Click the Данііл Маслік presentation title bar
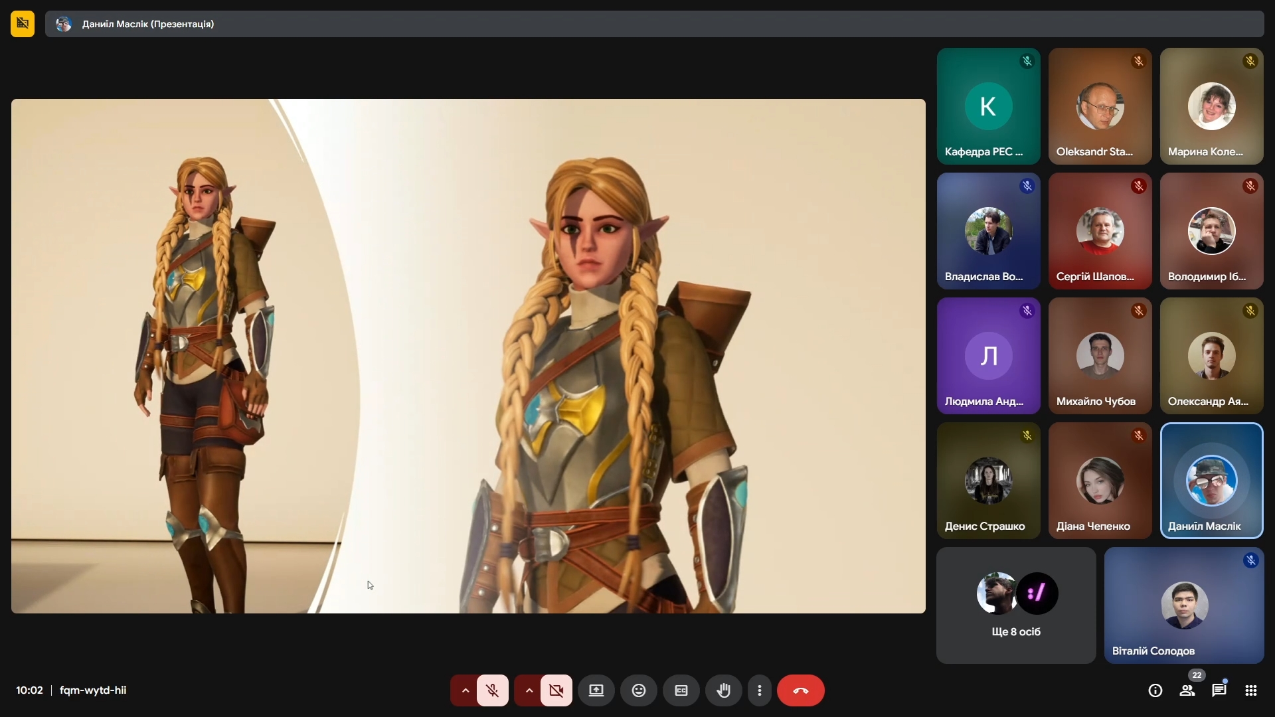Viewport: 1275px width, 717px height. (147, 24)
